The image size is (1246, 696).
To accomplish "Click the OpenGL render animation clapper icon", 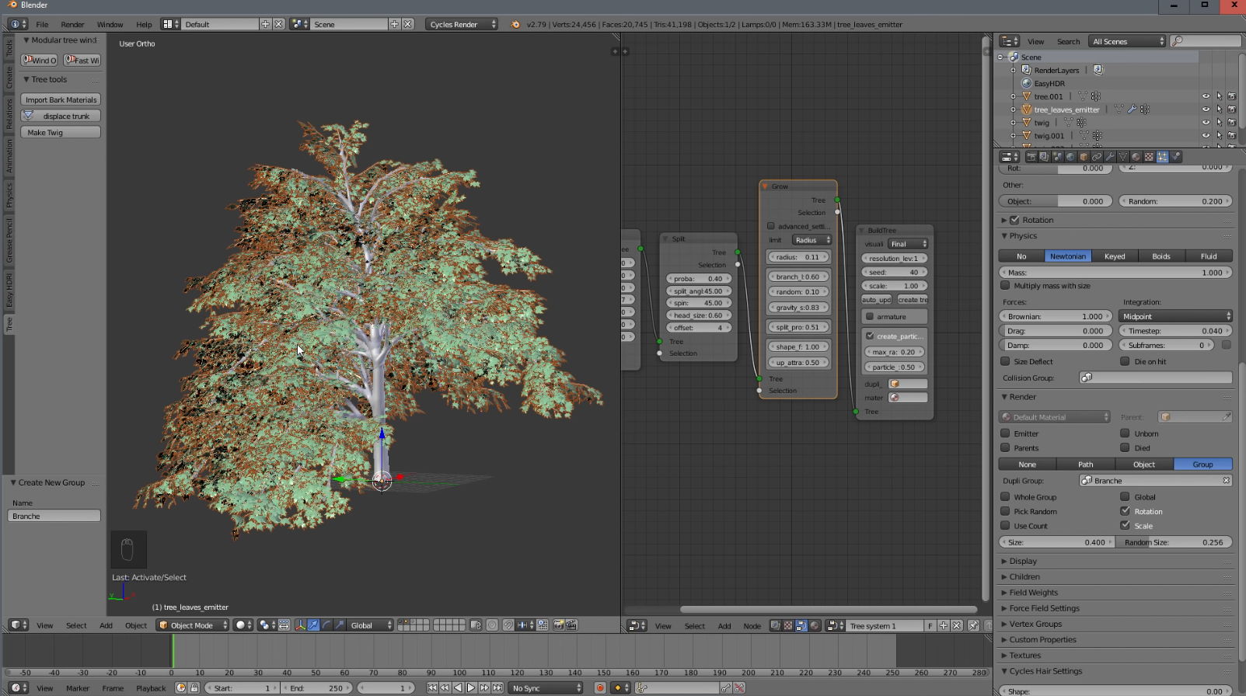I will tap(572, 625).
